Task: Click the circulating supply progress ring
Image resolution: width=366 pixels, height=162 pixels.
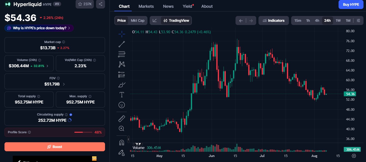Action: [70, 120]
